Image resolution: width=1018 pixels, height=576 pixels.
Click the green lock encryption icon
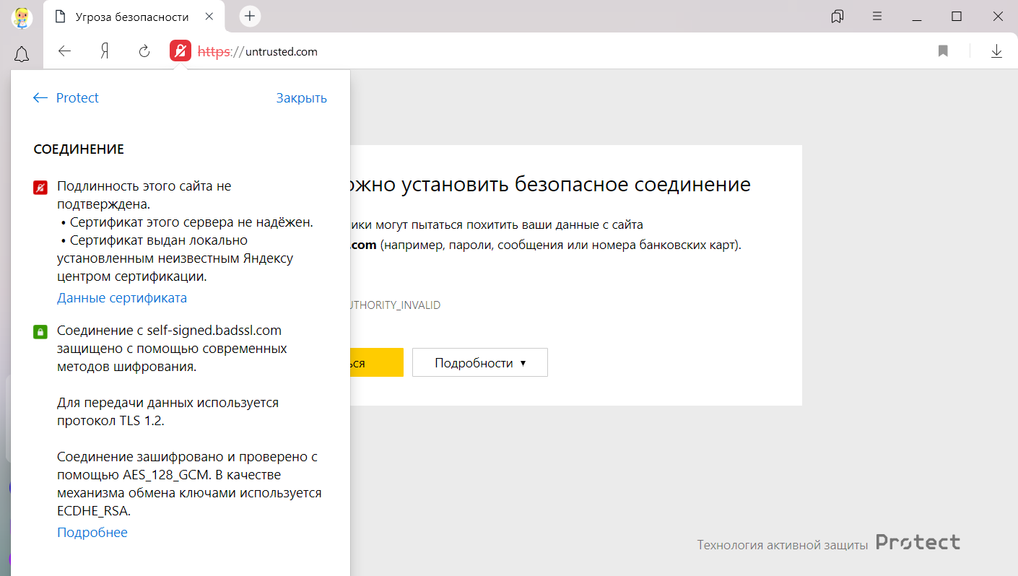coord(40,332)
